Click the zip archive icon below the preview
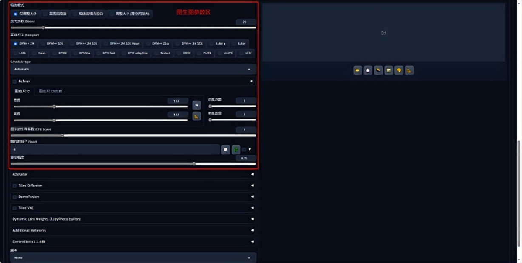 pos(378,70)
